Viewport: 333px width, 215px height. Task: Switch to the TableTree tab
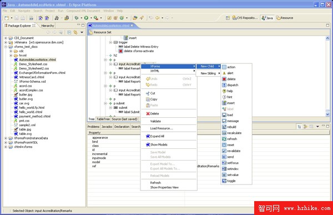click(103, 119)
